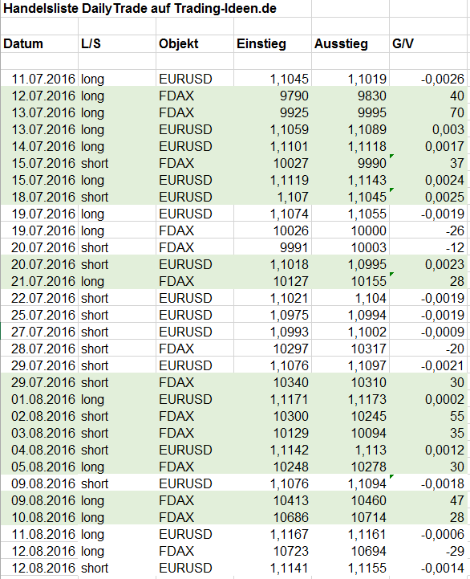
Task: Select the Ausstieg header cell
Action: click(x=350, y=44)
